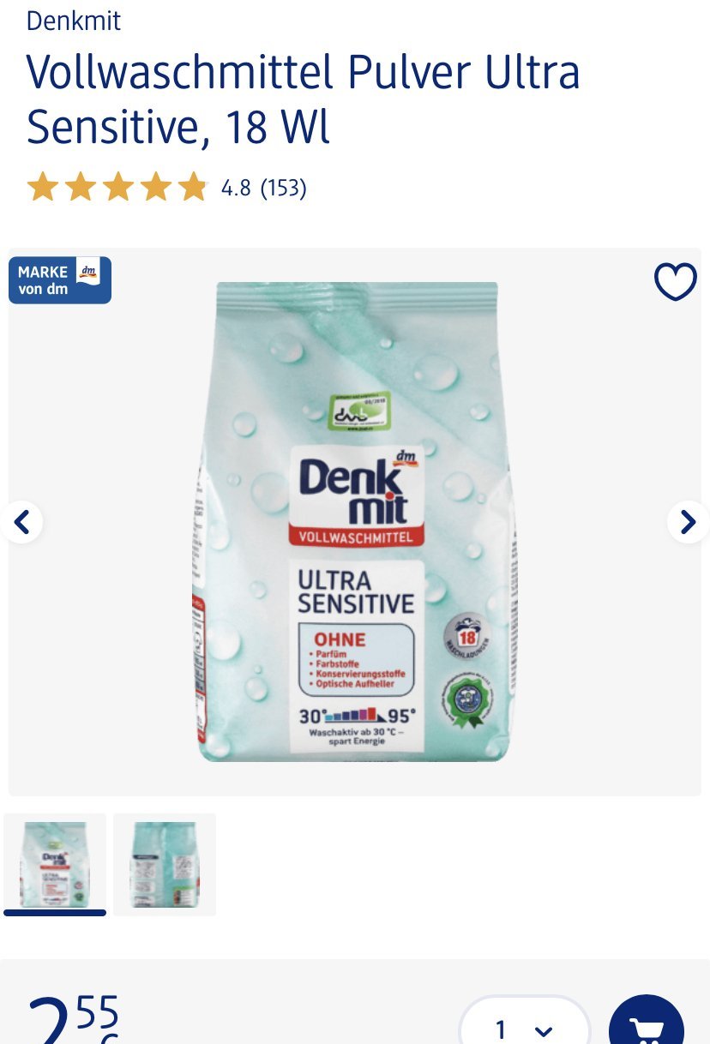View the 153 customer reviews count
The width and height of the screenshot is (710, 1044).
point(283,188)
